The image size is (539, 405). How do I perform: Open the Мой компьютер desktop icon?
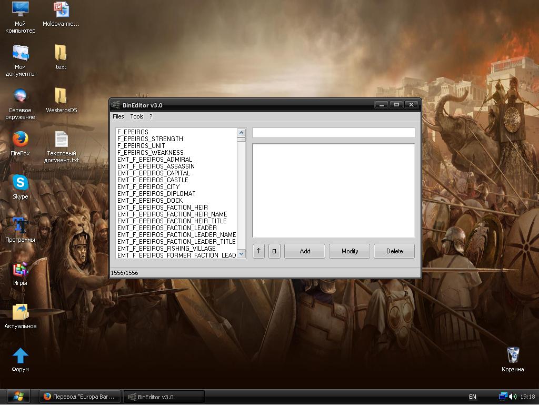coord(21,10)
